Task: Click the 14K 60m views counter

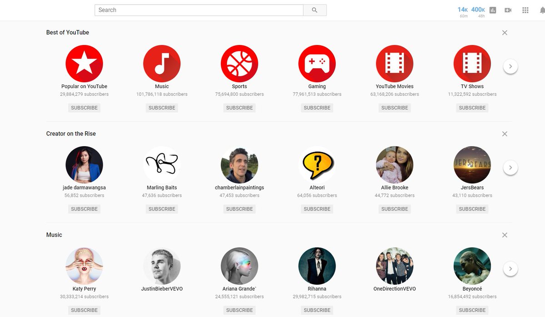Action: (x=463, y=12)
